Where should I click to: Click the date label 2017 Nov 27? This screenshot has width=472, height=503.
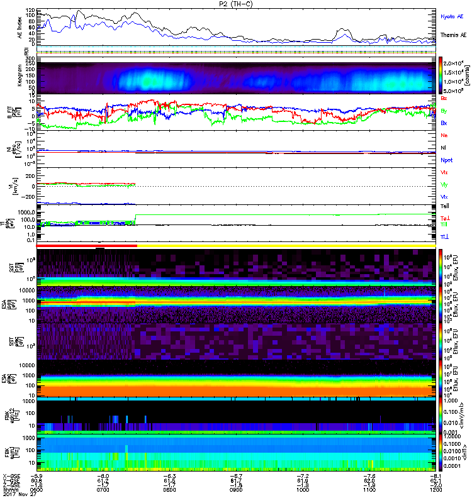(x=20, y=494)
